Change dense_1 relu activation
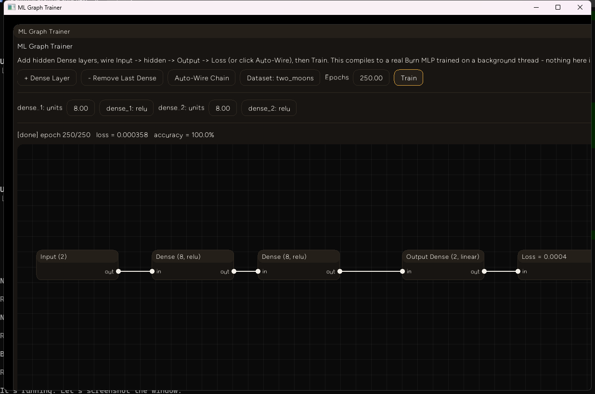 click(127, 108)
